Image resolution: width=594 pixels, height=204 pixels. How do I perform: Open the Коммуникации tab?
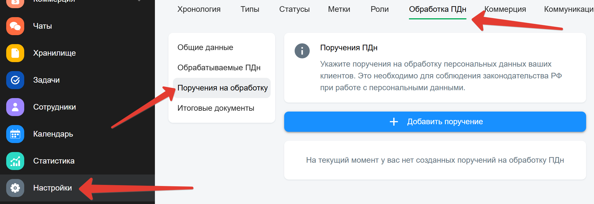(569, 9)
